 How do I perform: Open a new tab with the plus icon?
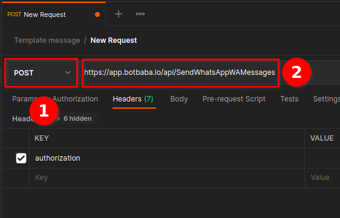coord(119,14)
